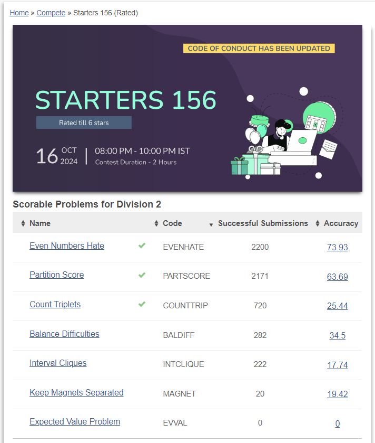
Task: Click sort arrows beside Code column
Action: point(156,223)
